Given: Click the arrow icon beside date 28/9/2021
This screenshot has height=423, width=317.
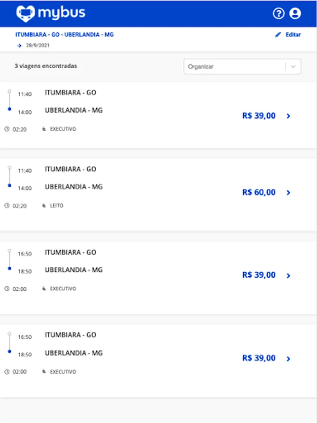Looking at the screenshot, I should coord(19,46).
